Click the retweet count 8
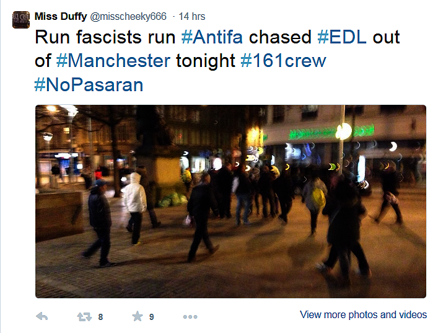Image resolution: width=438 pixels, height=333 pixels. pyautogui.click(x=100, y=317)
